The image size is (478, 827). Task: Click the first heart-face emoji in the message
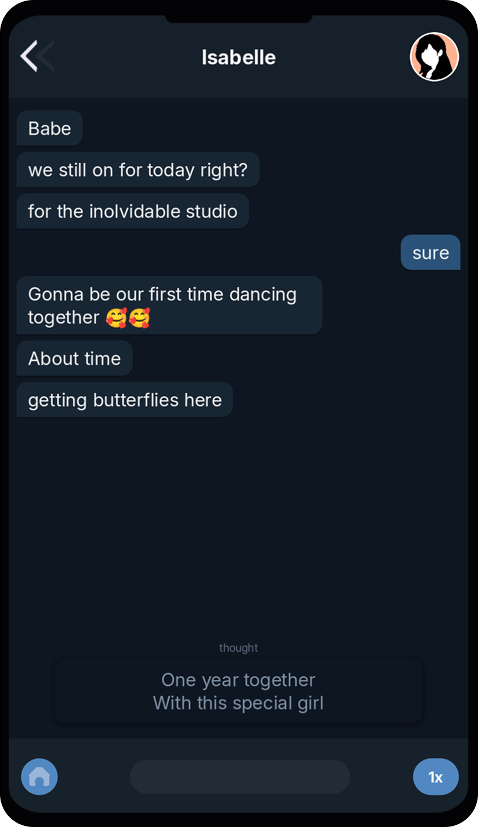pyautogui.click(x=116, y=318)
